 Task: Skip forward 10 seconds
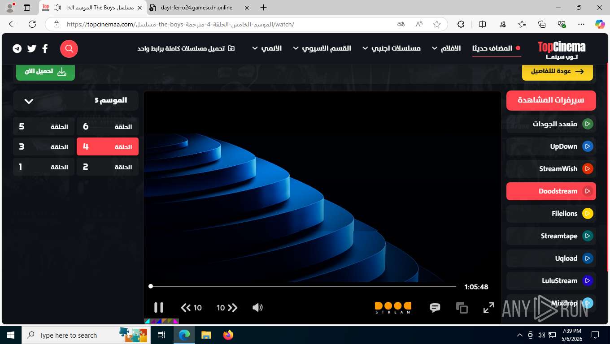click(227, 308)
